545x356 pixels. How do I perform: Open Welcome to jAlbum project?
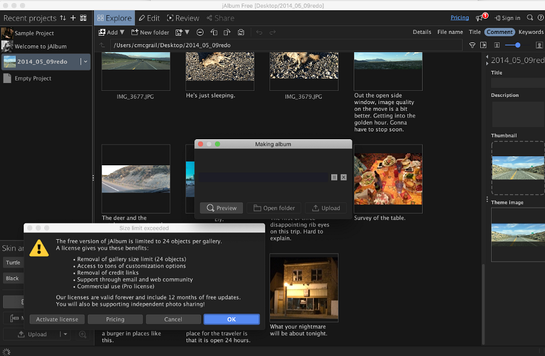[41, 46]
